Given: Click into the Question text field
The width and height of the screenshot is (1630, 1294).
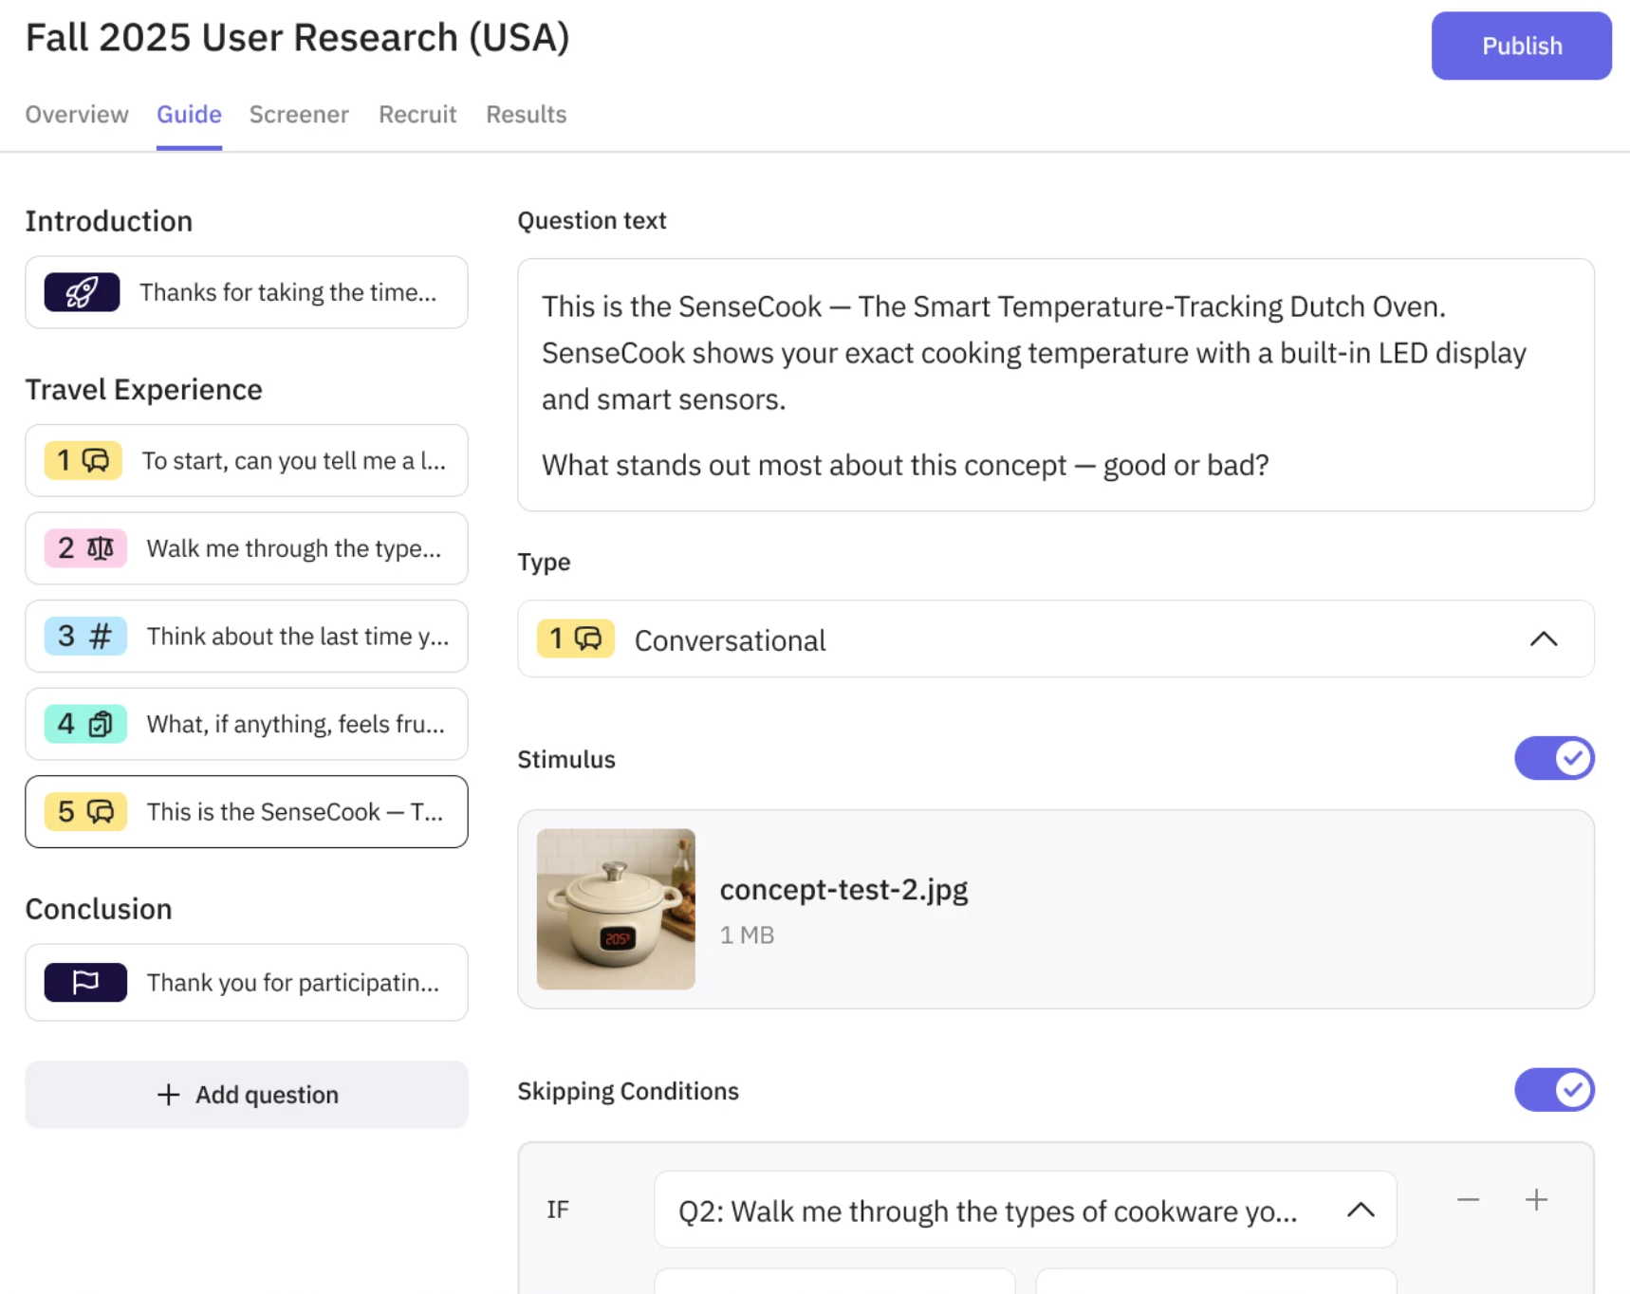Looking at the screenshot, I should 1055,385.
